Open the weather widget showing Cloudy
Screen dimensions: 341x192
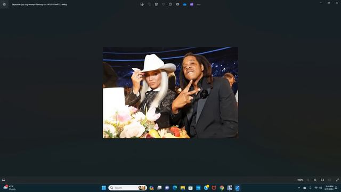[10, 188]
